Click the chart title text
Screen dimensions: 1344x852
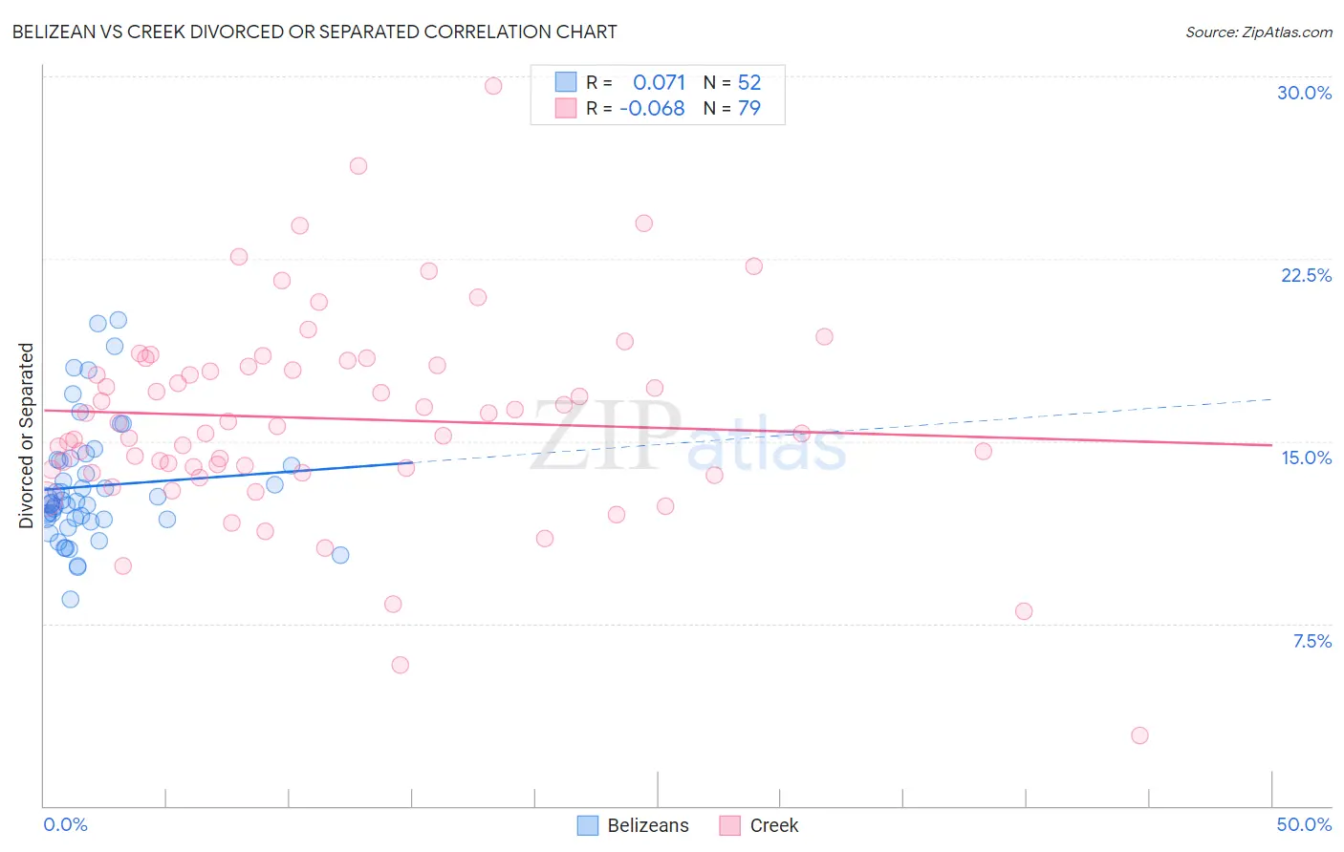pyautogui.click(x=314, y=32)
